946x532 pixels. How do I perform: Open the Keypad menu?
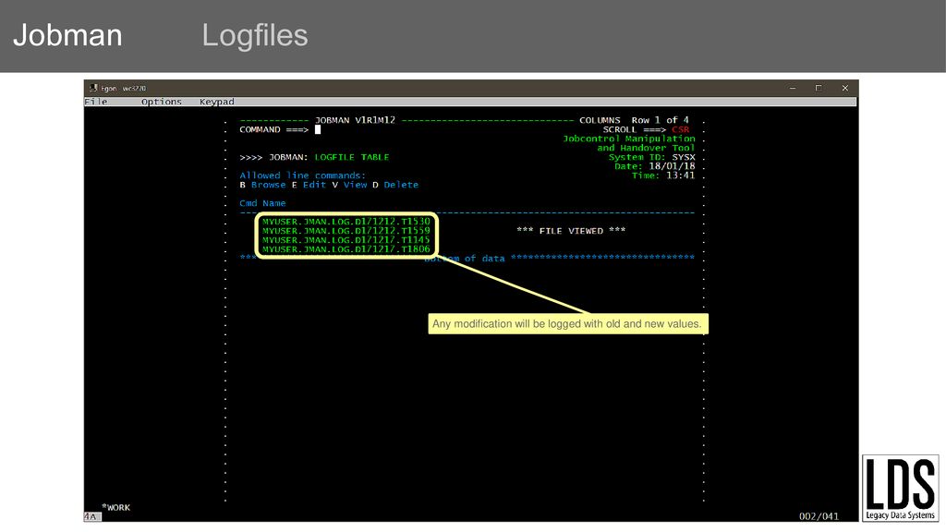point(216,102)
